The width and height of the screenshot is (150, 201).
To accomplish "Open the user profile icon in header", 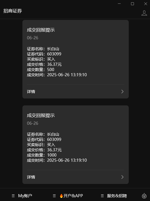I will pos(144,13).
